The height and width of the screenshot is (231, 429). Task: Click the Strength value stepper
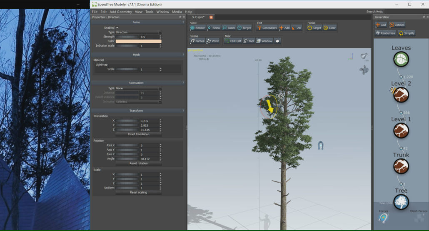(160, 37)
